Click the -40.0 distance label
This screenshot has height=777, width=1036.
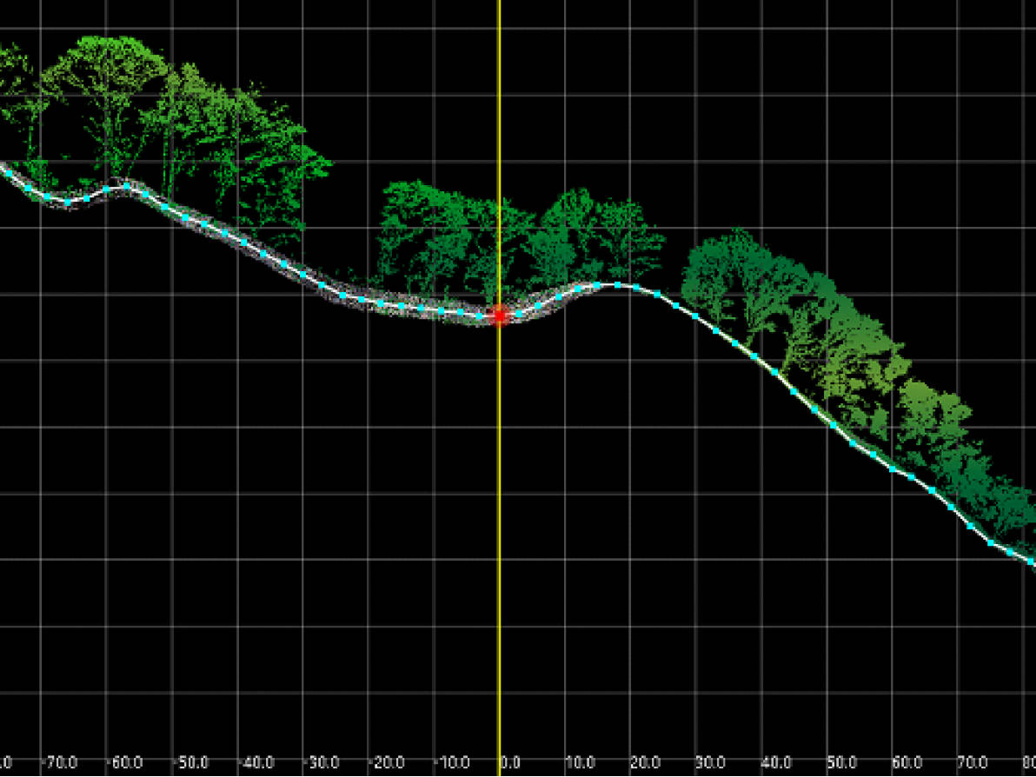tap(256, 763)
